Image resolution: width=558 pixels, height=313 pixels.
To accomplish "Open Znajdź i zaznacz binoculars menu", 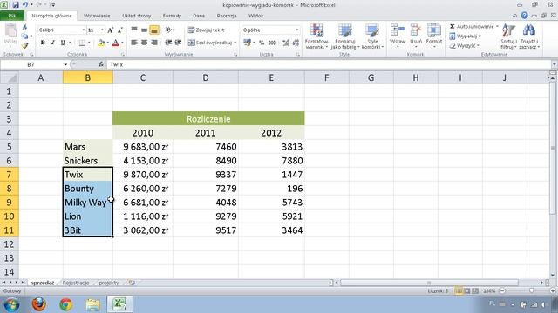I will 529,37.
